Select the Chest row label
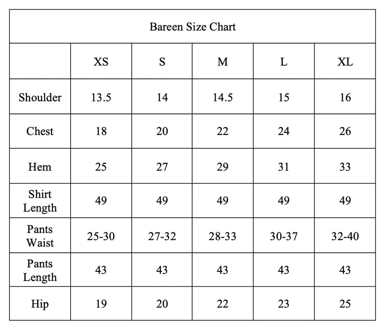 point(40,131)
